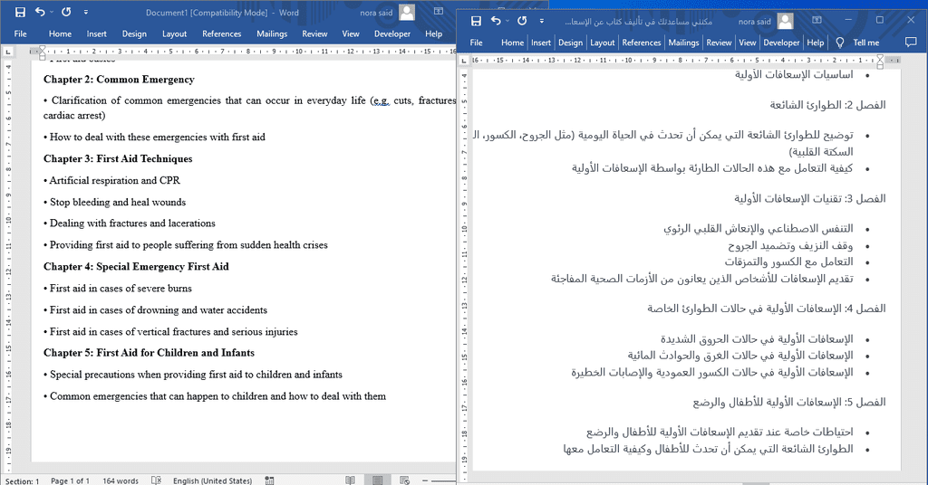
Task: Open Mailings tab in Document1 window
Action: coord(272,33)
